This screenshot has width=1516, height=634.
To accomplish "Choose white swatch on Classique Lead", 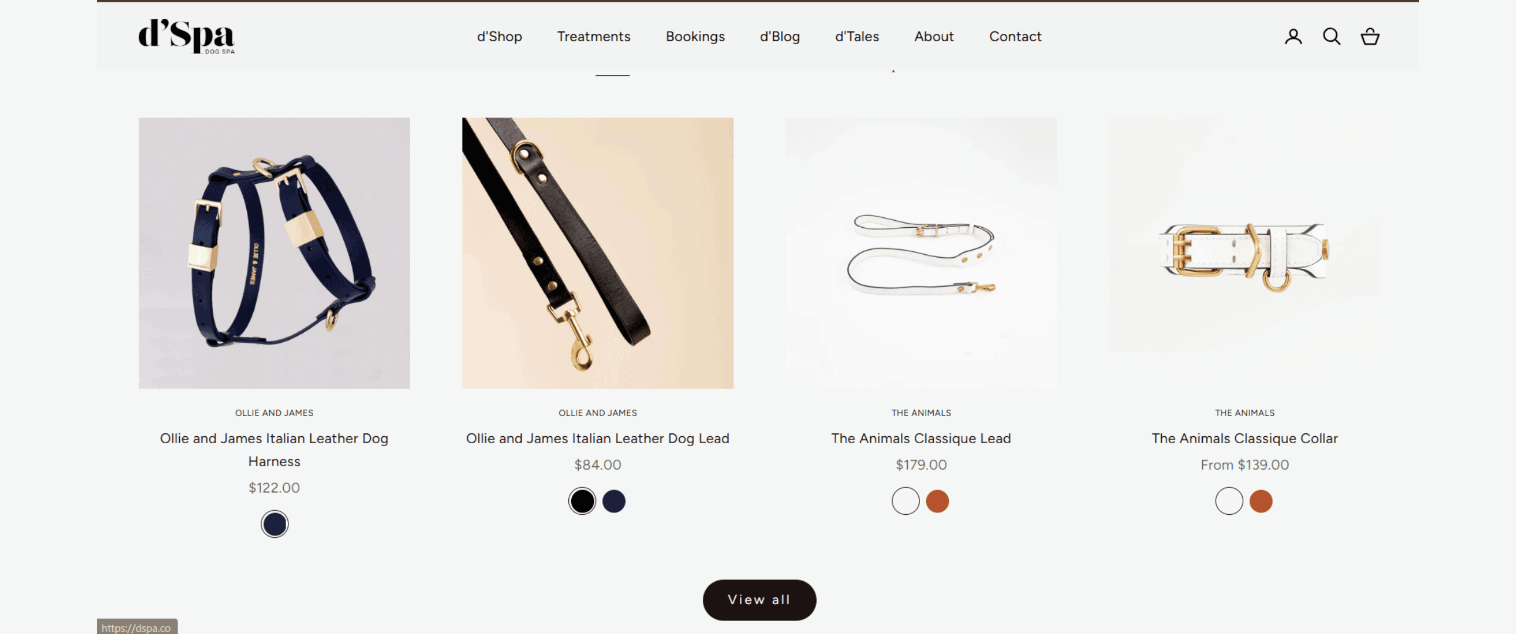I will coord(905,501).
